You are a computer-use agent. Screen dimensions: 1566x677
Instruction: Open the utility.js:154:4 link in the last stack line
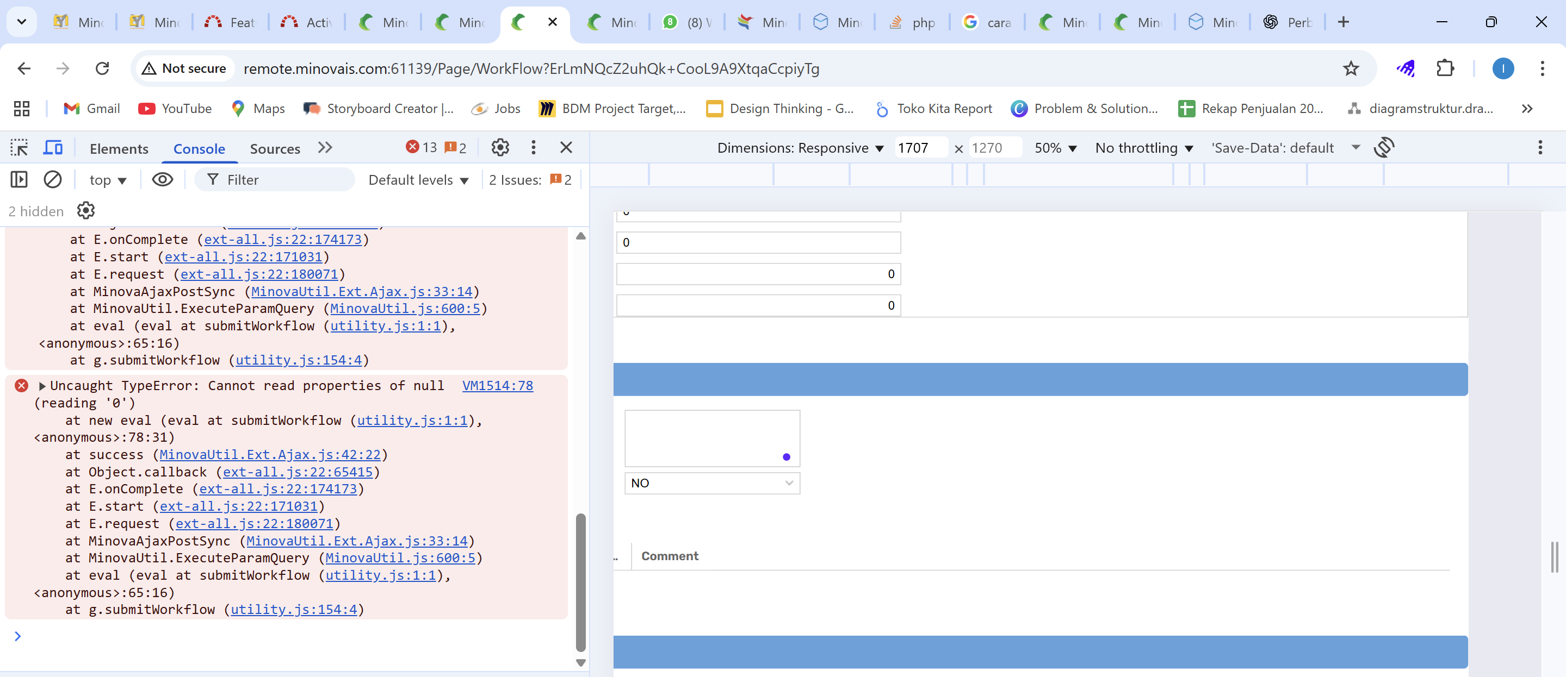pos(294,610)
